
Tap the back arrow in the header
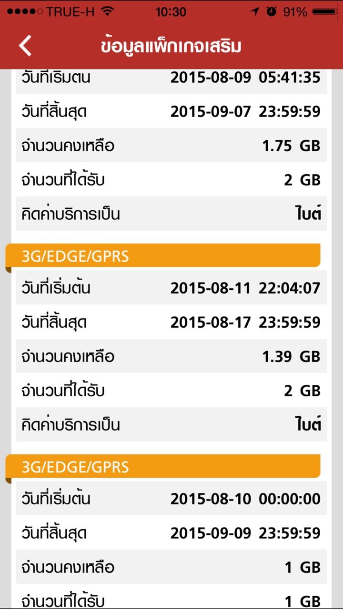tap(25, 46)
